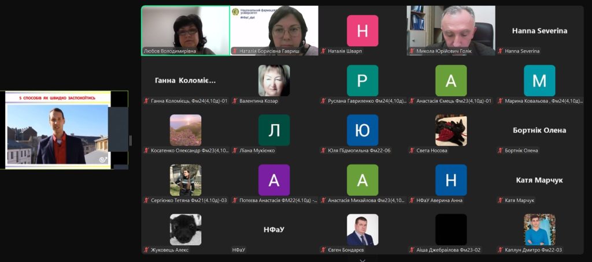The image size is (592, 262).
Task: Select Любов Володимирівна's active speaker video
Action: tap(186, 31)
